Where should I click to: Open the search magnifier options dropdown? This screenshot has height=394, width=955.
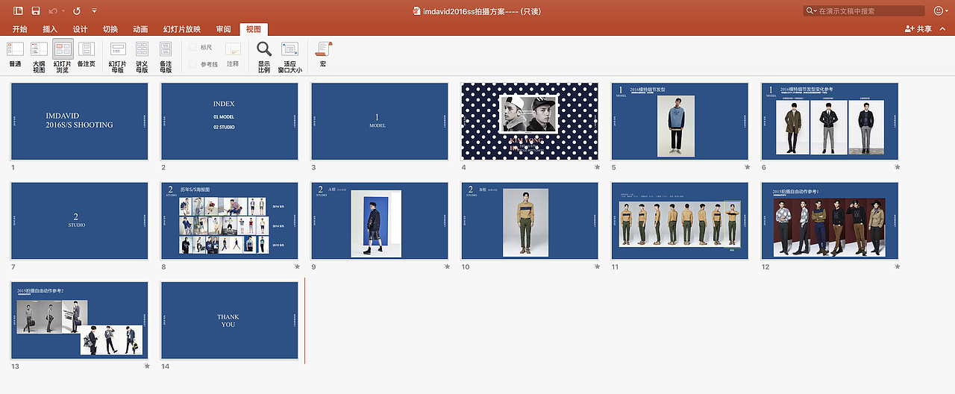(x=811, y=11)
